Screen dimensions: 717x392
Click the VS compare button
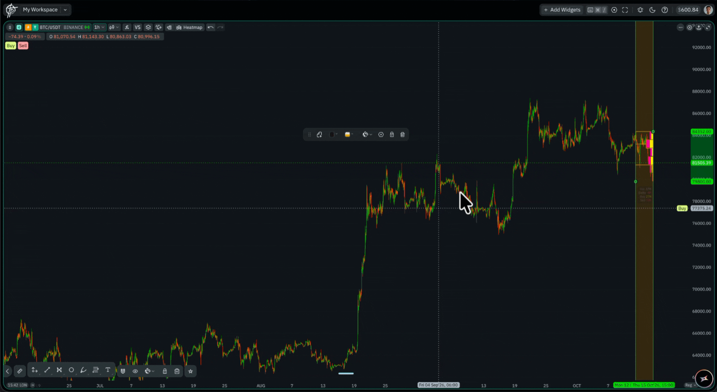tap(137, 27)
